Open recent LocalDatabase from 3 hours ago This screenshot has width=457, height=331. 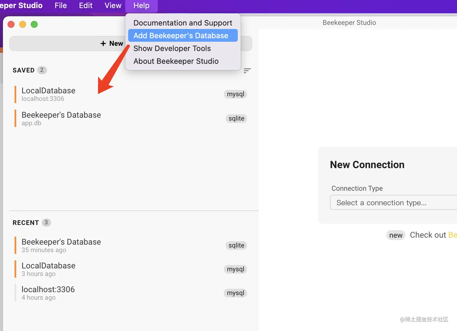(x=131, y=269)
